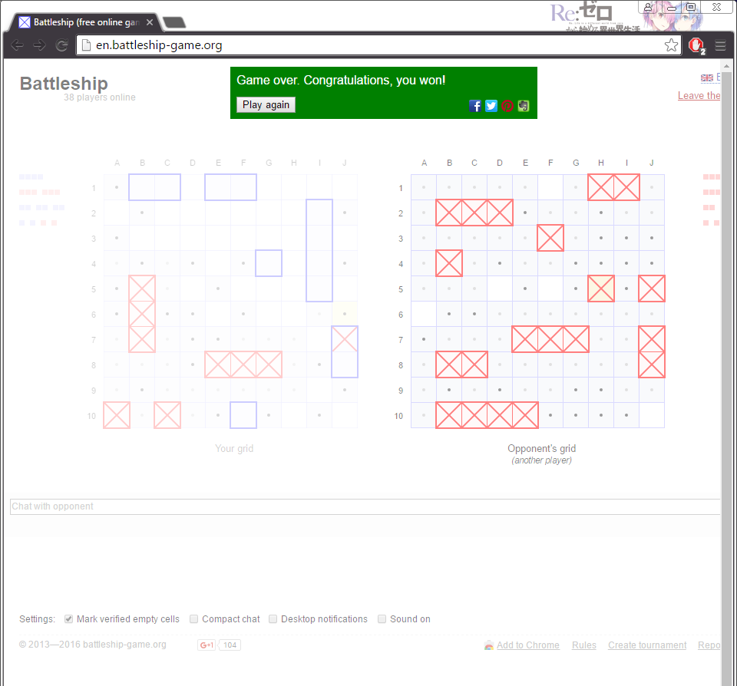
Task: Open the Chrome hamburger menu
Action: pos(720,45)
